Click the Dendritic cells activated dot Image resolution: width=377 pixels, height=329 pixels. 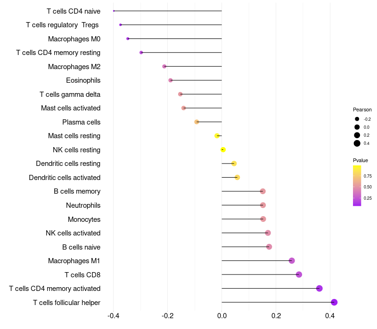[x=237, y=178]
